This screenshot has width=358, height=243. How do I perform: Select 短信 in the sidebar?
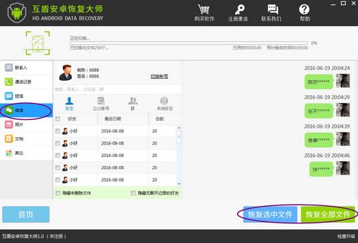(x=26, y=96)
